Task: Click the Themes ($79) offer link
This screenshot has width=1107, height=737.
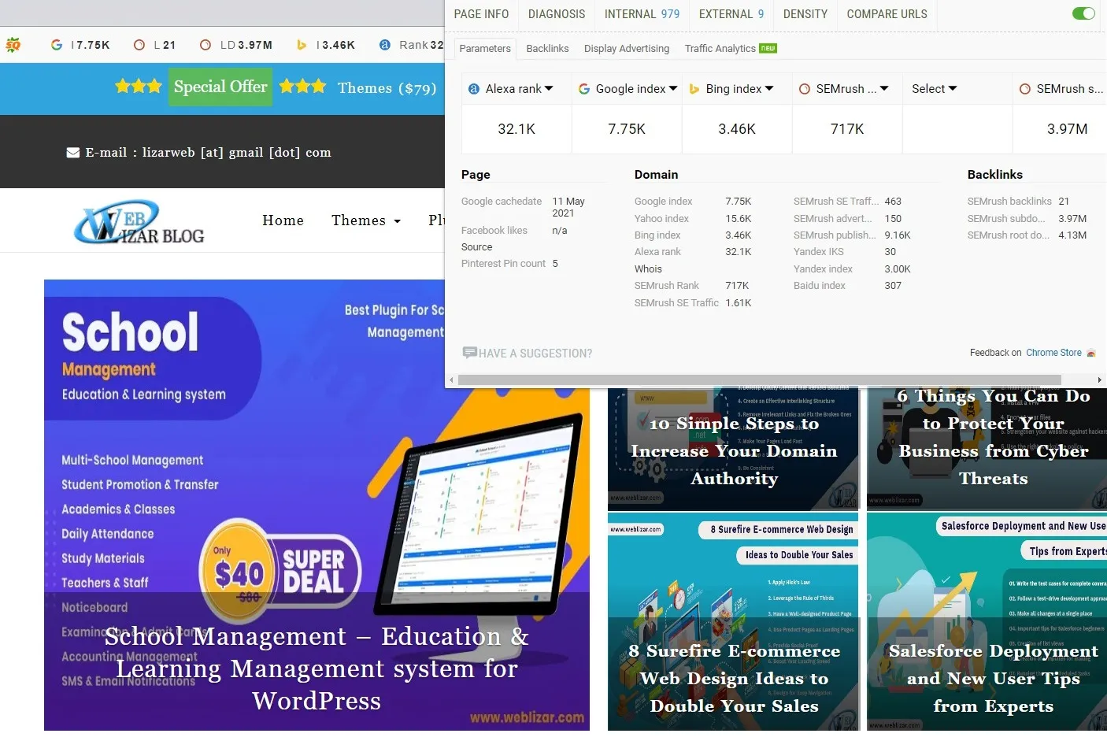Action: pos(387,88)
